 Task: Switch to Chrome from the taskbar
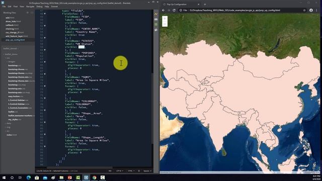[x=94, y=177]
